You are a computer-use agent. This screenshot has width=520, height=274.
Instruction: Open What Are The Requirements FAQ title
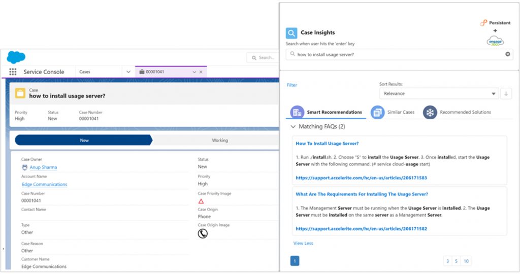pos(362,194)
